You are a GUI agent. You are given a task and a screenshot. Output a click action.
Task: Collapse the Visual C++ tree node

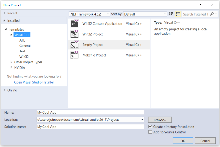[x=11, y=34]
